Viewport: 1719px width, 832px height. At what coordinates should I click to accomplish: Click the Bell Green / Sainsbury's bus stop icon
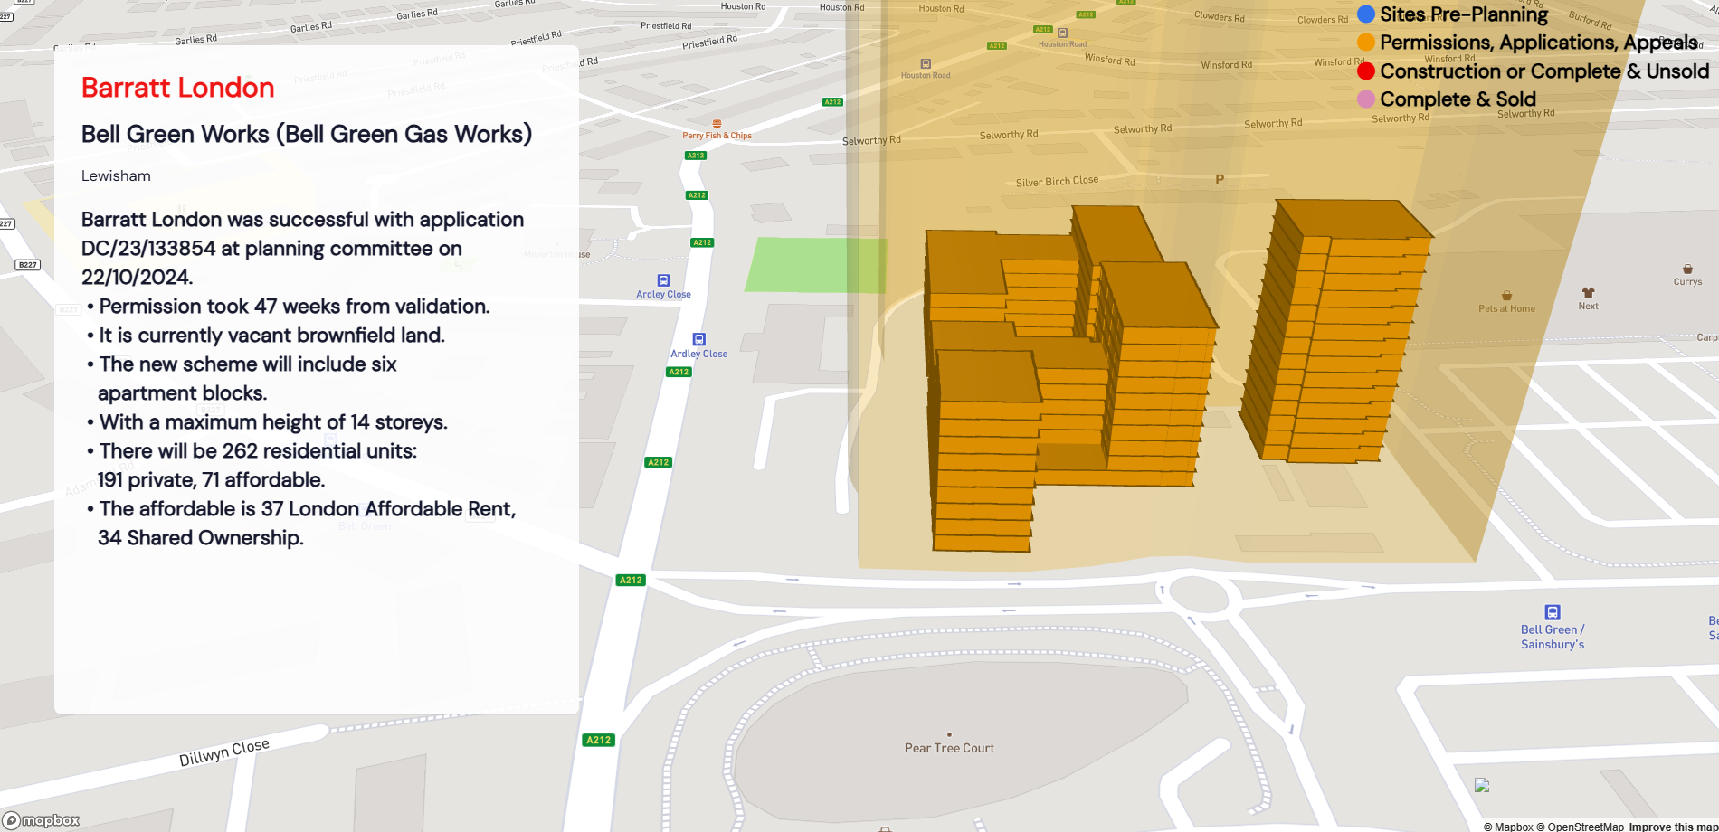tap(1553, 612)
